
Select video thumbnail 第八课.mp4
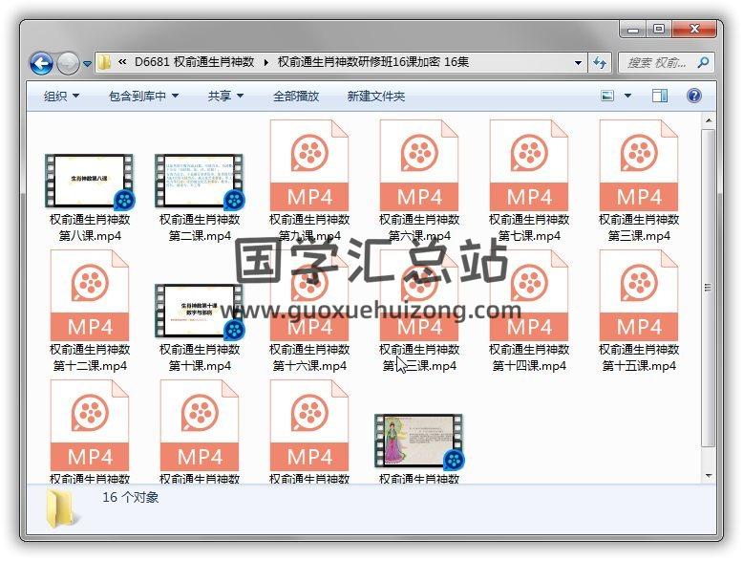tap(90, 181)
